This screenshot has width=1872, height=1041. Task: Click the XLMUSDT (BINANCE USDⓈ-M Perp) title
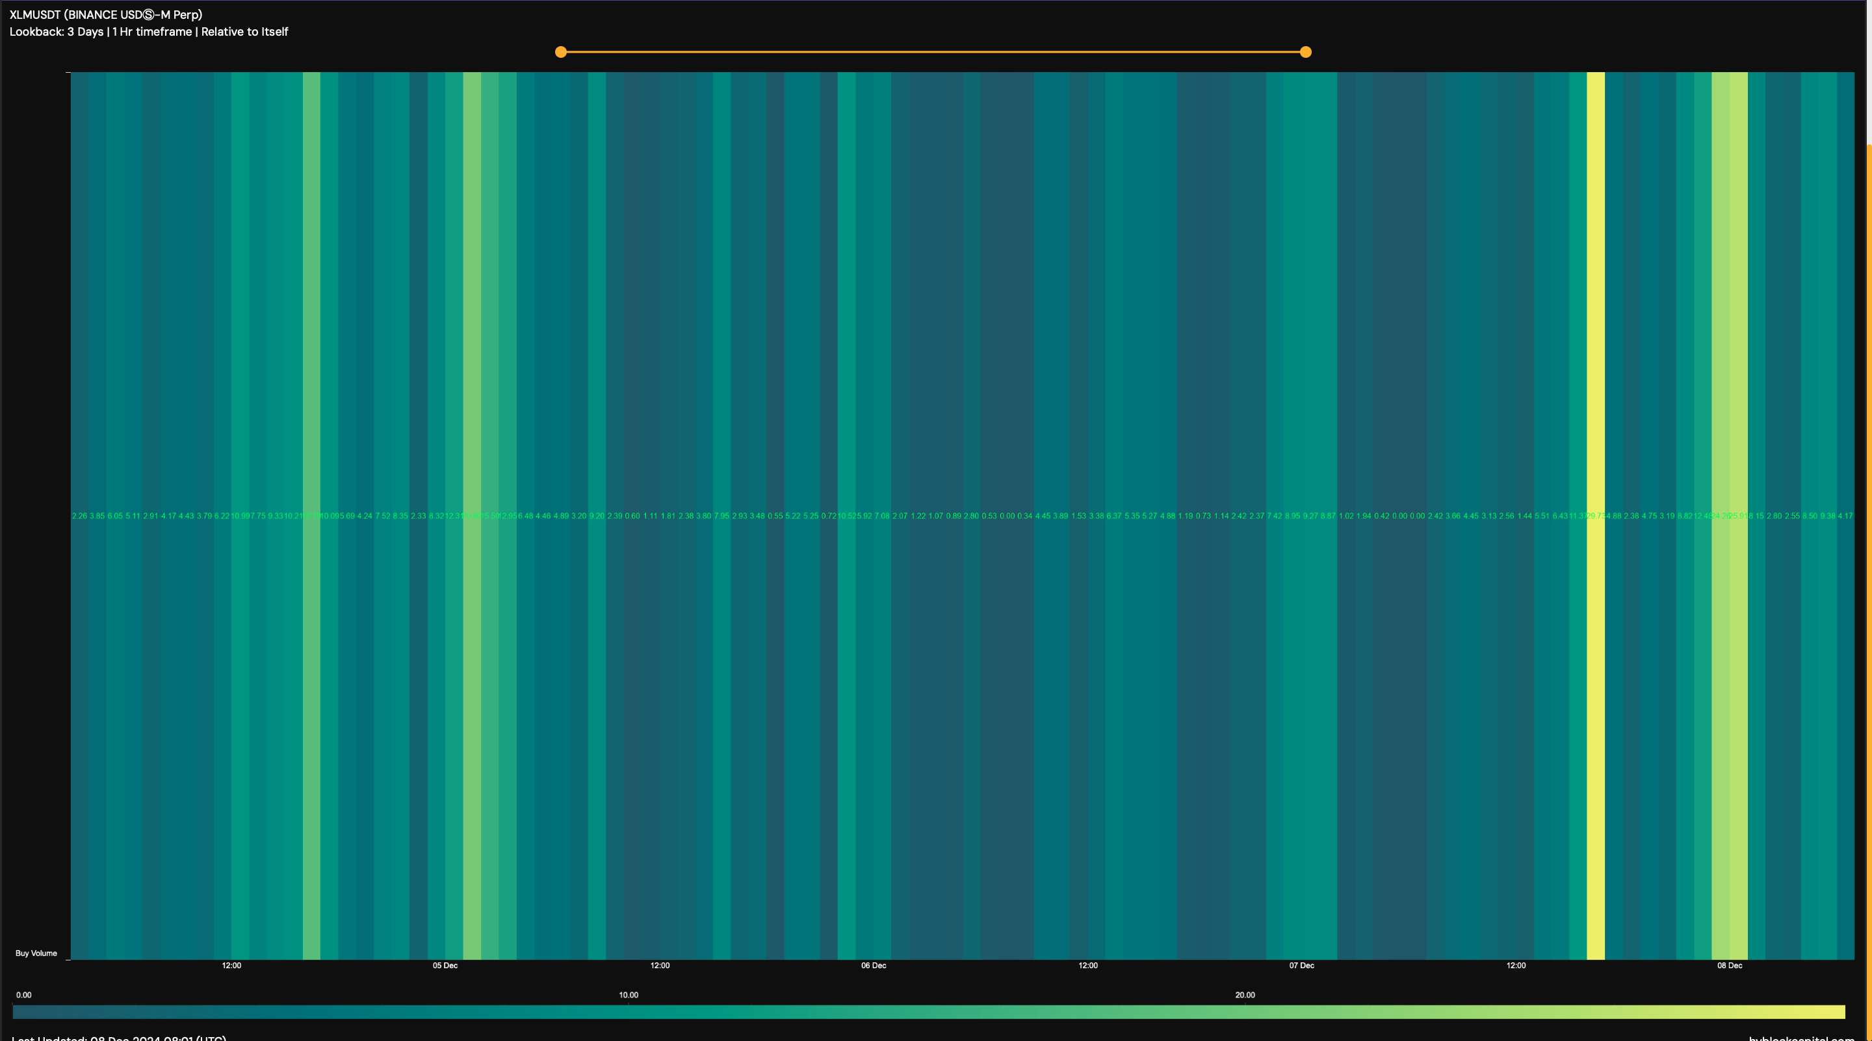point(106,14)
